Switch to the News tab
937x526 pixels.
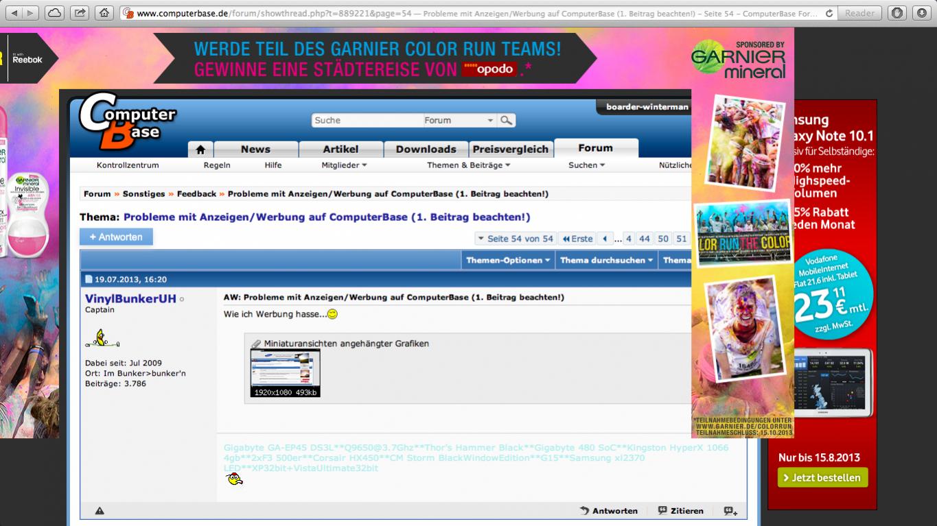click(255, 149)
